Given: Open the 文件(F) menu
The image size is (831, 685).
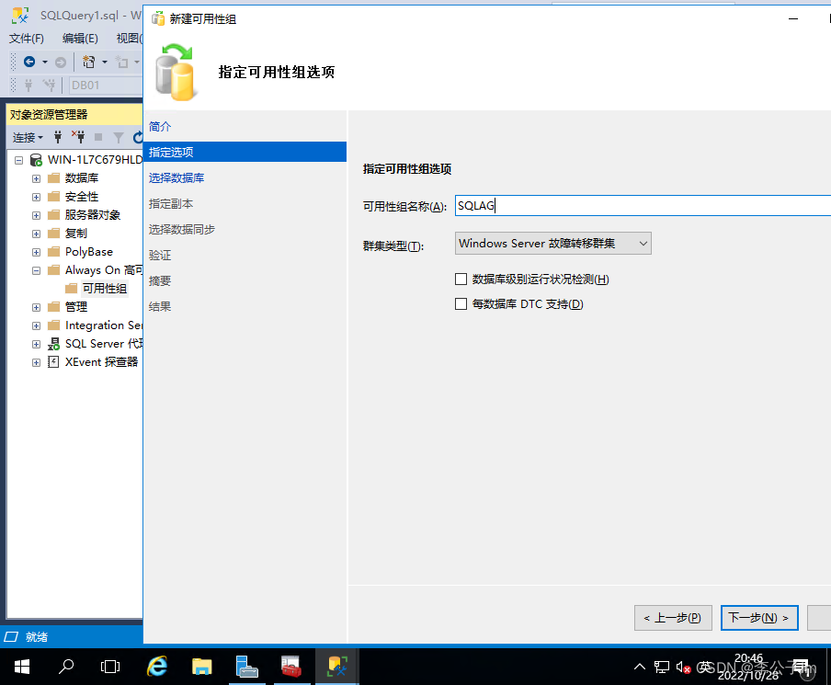Looking at the screenshot, I should tap(27, 39).
